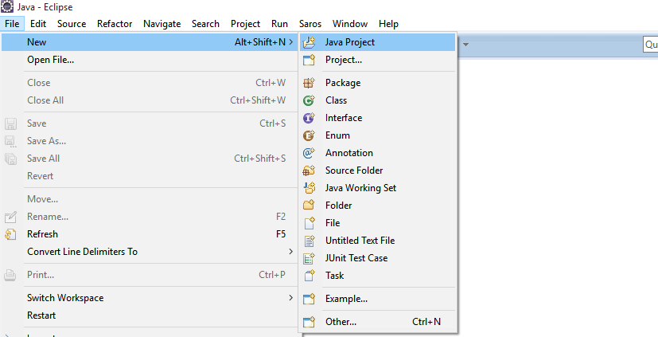Click the grayed Save As disk icon
Screen dimensions: 658x337
10,141
